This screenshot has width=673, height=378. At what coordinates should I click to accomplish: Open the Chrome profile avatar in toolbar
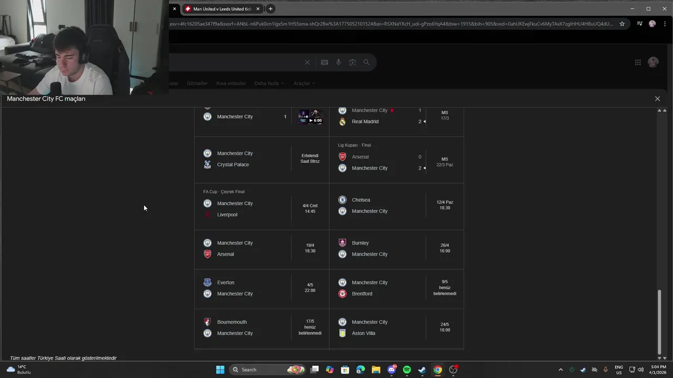(x=652, y=24)
